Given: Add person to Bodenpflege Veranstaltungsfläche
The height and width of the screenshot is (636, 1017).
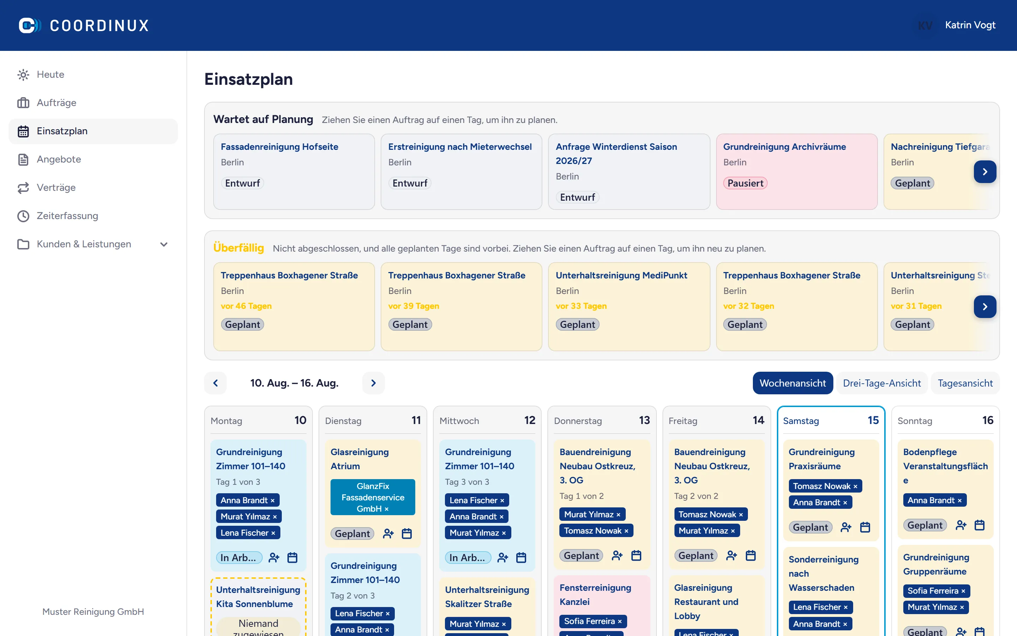Looking at the screenshot, I should tap(961, 525).
